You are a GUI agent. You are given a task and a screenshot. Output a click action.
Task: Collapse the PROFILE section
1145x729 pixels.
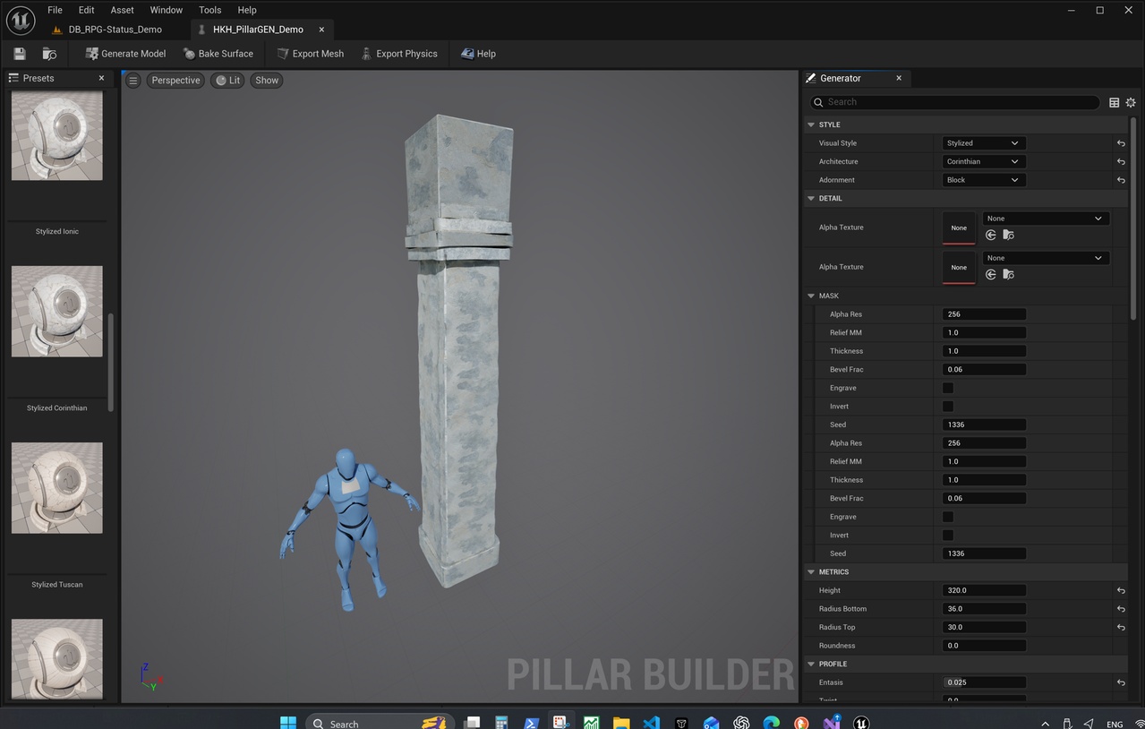811,664
